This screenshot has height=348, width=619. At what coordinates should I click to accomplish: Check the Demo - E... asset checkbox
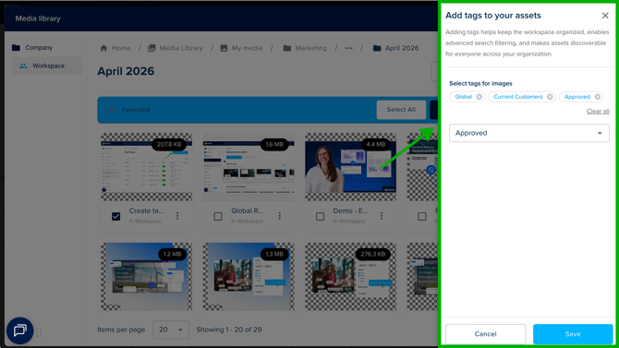point(321,216)
